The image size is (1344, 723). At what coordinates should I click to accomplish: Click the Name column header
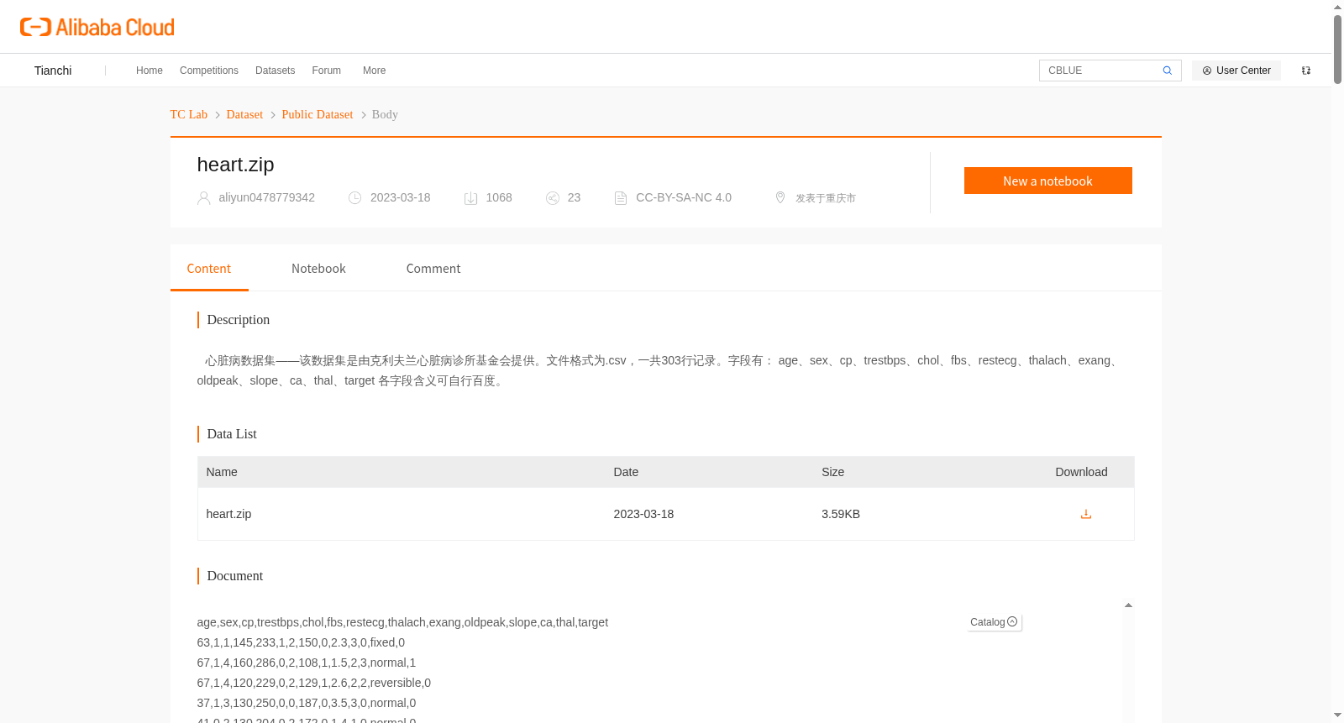(x=222, y=472)
